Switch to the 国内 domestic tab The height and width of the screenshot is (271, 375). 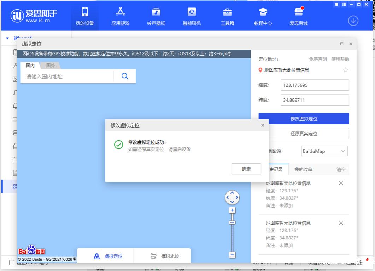click(30, 66)
